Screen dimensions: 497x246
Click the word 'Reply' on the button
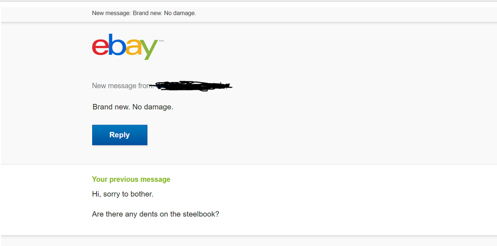point(120,135)
